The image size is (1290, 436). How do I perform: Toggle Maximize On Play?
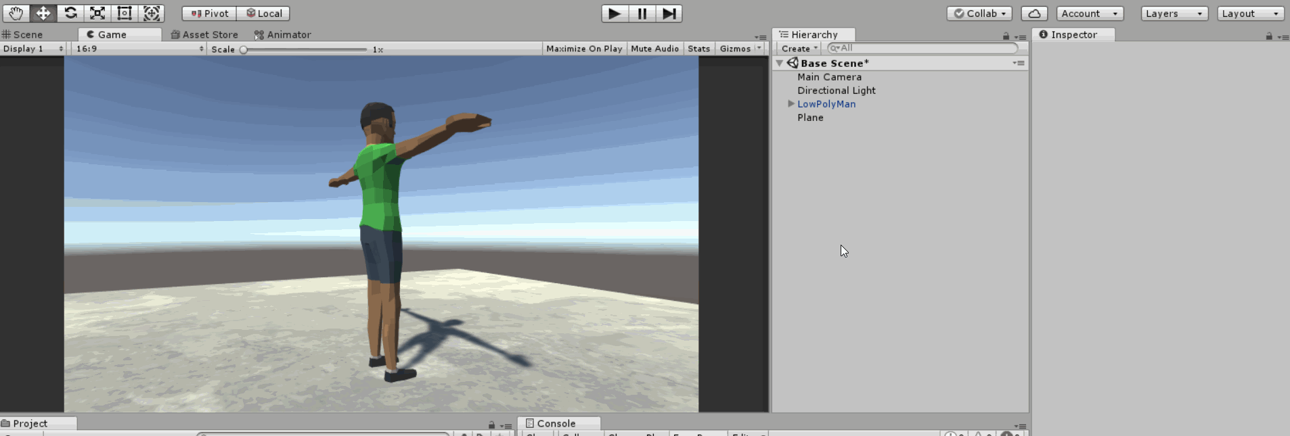pyautogui.click(x=583, y=49)
